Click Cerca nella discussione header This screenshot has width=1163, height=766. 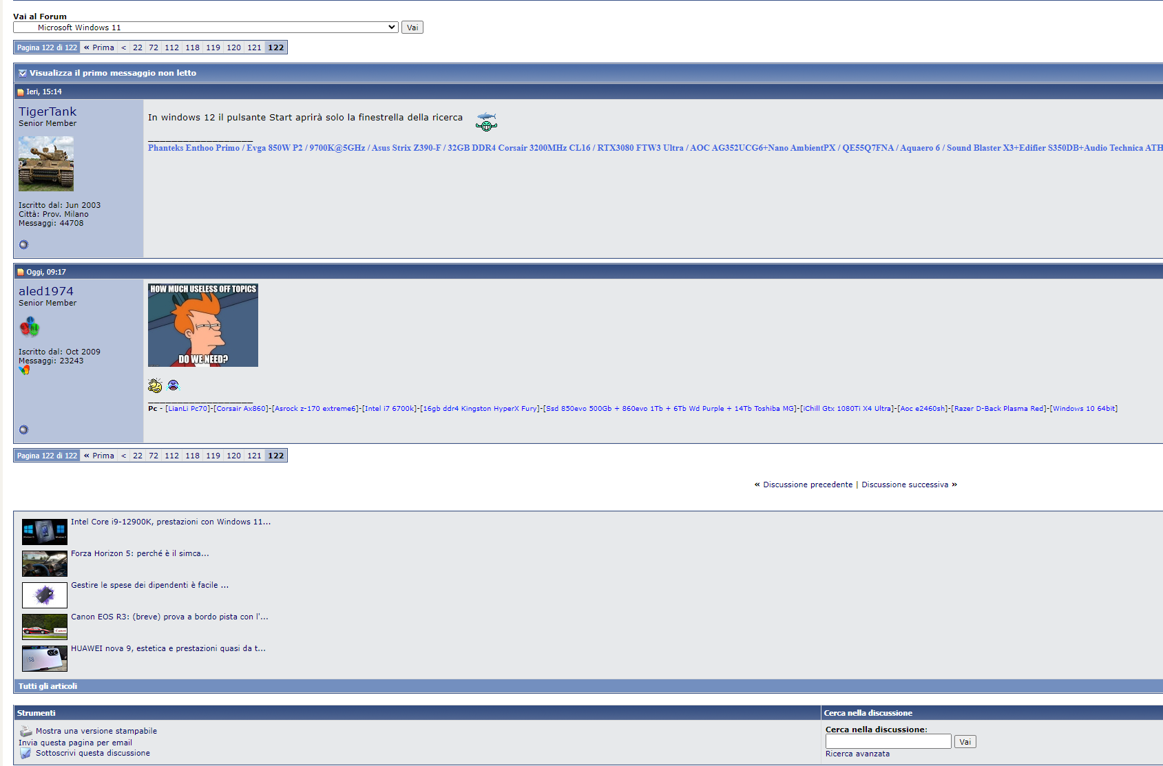click(x=868, y=713)
